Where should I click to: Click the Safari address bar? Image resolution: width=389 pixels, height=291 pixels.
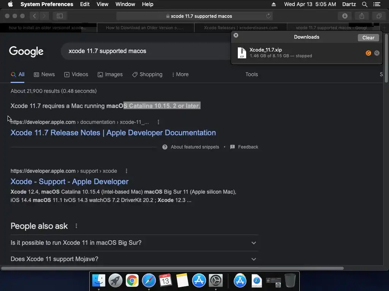[x=194, y=16]
